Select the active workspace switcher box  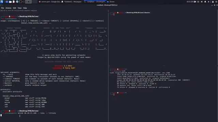28,2
